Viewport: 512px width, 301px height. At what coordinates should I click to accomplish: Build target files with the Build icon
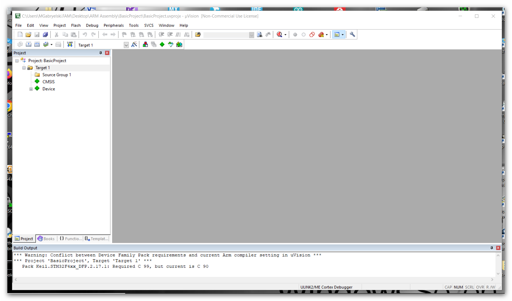coord(29,44)
